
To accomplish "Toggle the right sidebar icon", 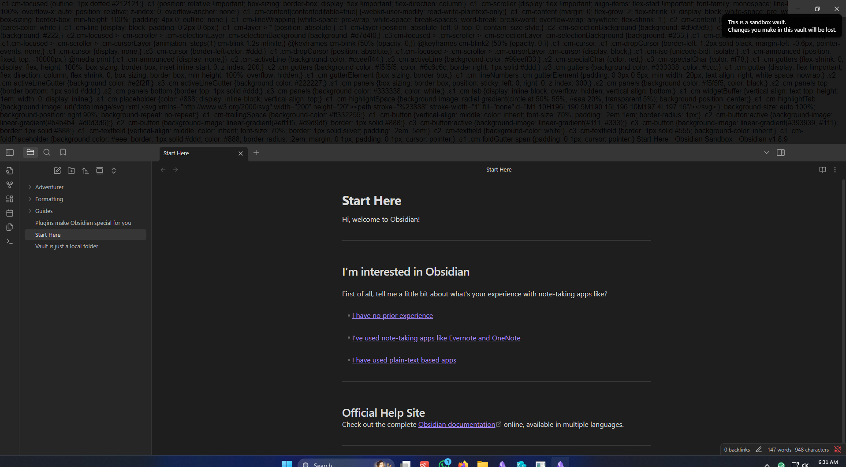I will click(781, 153).
